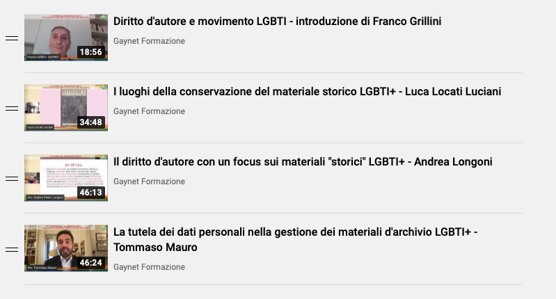Click the 18:56 duration badge
Screen dimensions: 556x299
(90, 52)
